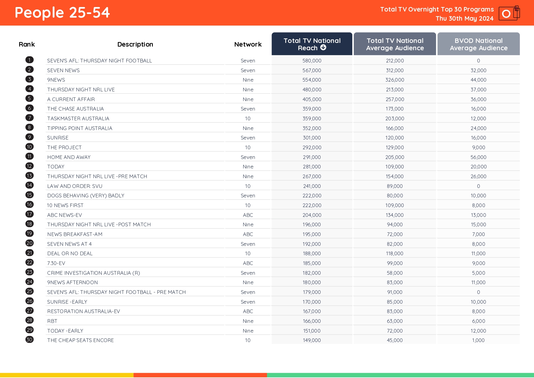Click rank badge 7 beside TASKMASTER AUSTRALIA

(x=29, y=118)
